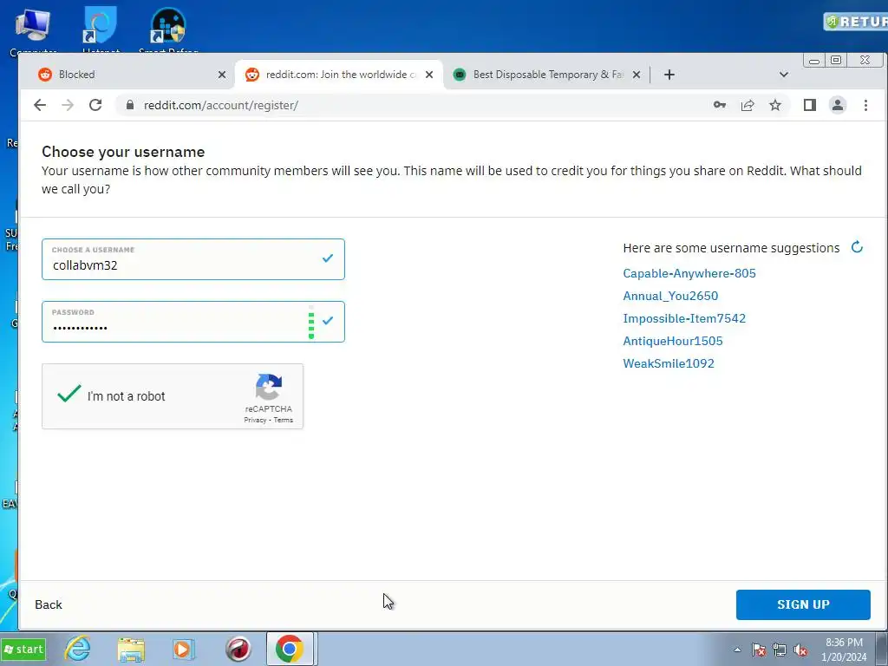
Task: Click the muted volume tray icon
Action: tap(800, 650)
